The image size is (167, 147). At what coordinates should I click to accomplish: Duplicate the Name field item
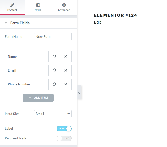(x=54, y=57)
